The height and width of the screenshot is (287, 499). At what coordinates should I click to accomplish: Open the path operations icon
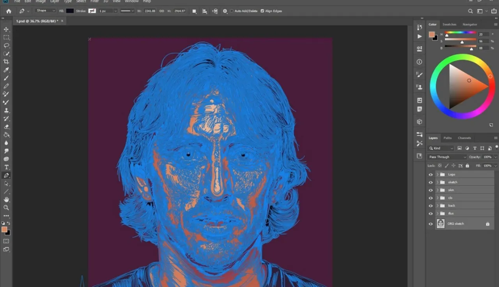click(x=195, y=11)
